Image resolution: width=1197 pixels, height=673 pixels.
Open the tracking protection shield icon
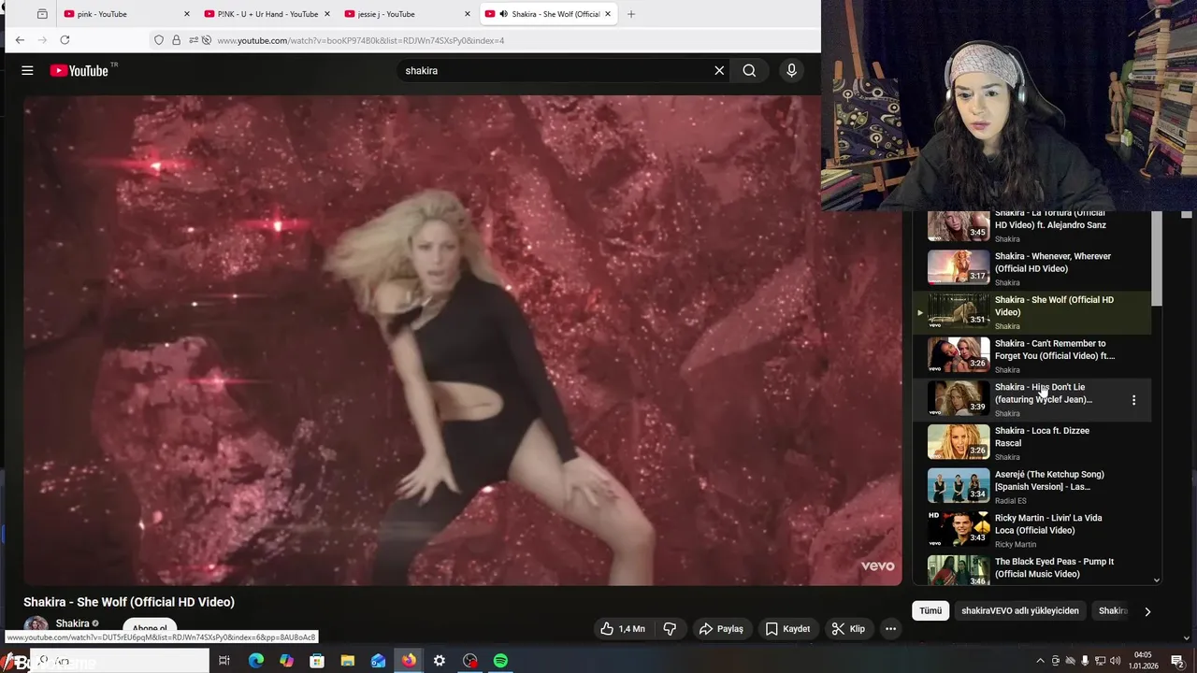(159, 40)
